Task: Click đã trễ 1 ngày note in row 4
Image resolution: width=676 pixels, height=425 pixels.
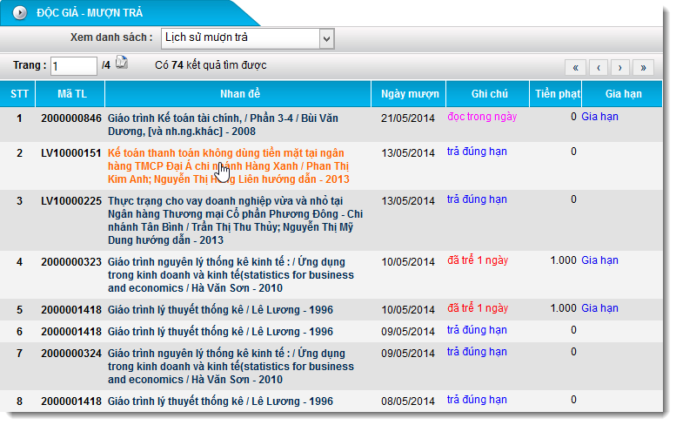Action: point(478,260)
